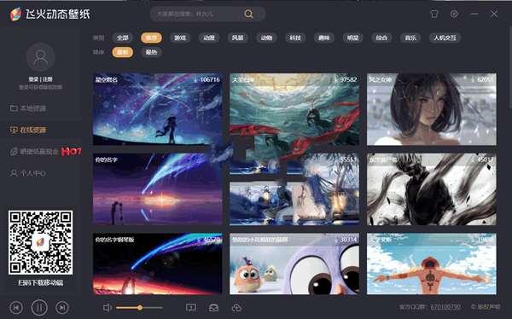Select the 音乐 category filter
The image size is (512, 319).
tap(410, 38)
